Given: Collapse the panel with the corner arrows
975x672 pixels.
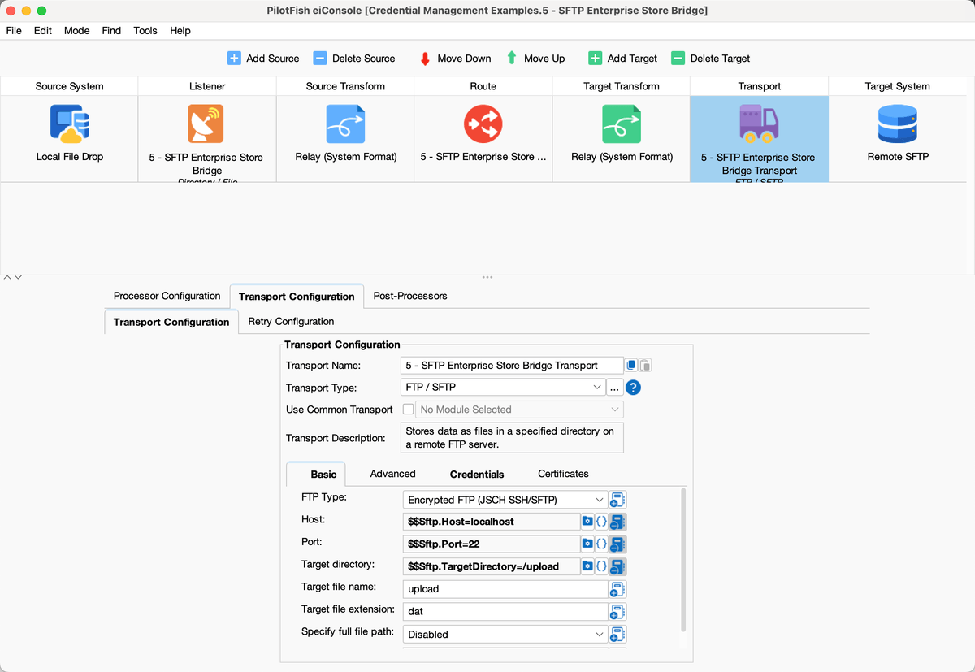Looking at the screenshot, I should click(x=12, y=278).
